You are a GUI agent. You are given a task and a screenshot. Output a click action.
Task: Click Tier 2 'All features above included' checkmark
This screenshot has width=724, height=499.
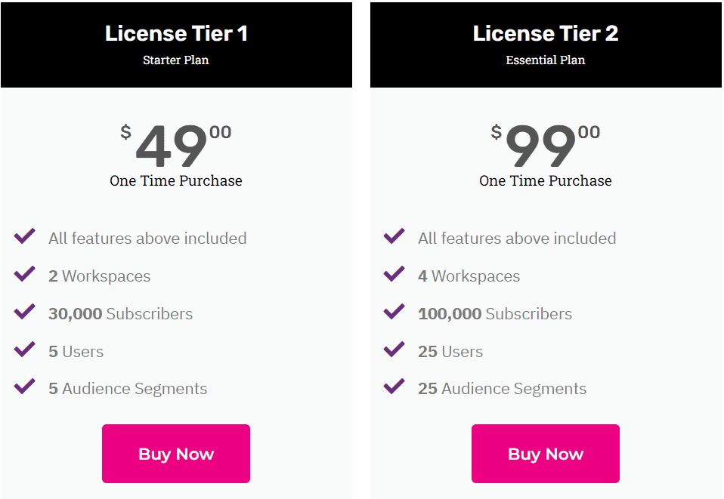click(394, 236)
